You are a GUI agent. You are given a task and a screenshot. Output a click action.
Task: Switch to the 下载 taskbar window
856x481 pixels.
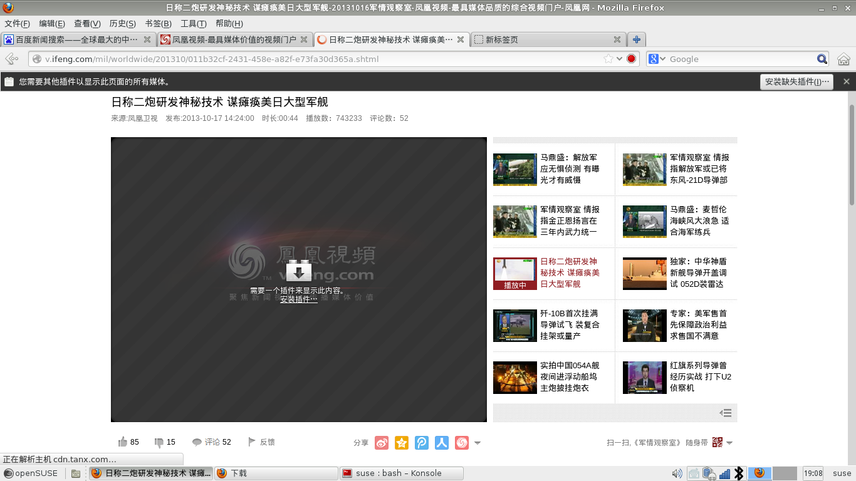click(x=275, y=473)
